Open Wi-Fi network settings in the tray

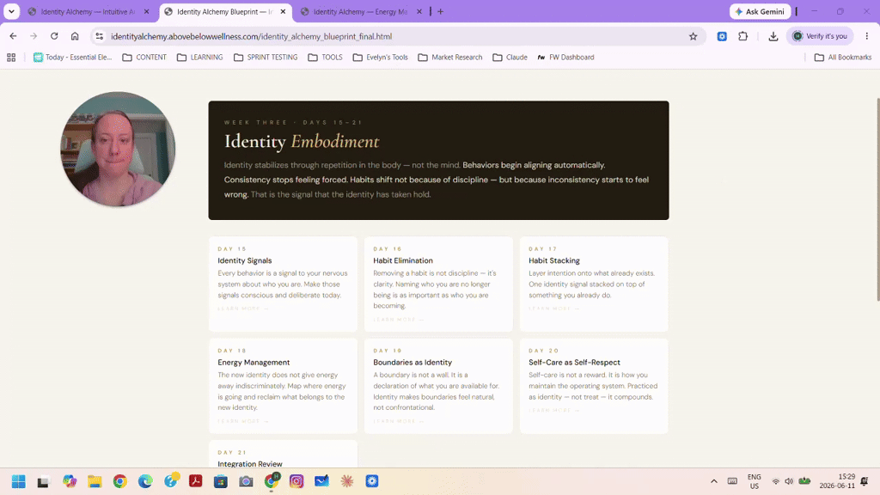point(776,481)
